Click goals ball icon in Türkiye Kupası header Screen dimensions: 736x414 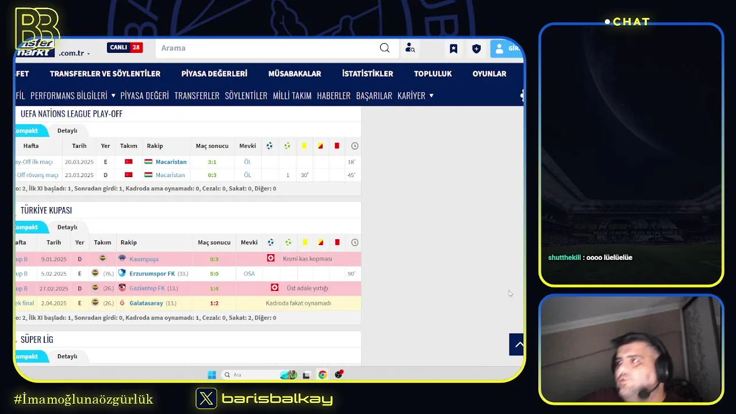[x=271, y=243]
